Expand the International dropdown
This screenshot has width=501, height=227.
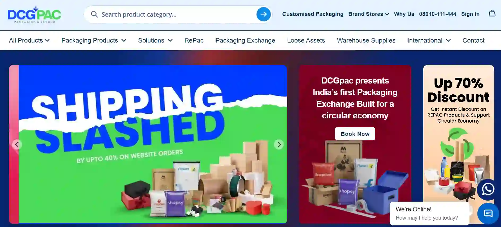(x=429, y=40)
